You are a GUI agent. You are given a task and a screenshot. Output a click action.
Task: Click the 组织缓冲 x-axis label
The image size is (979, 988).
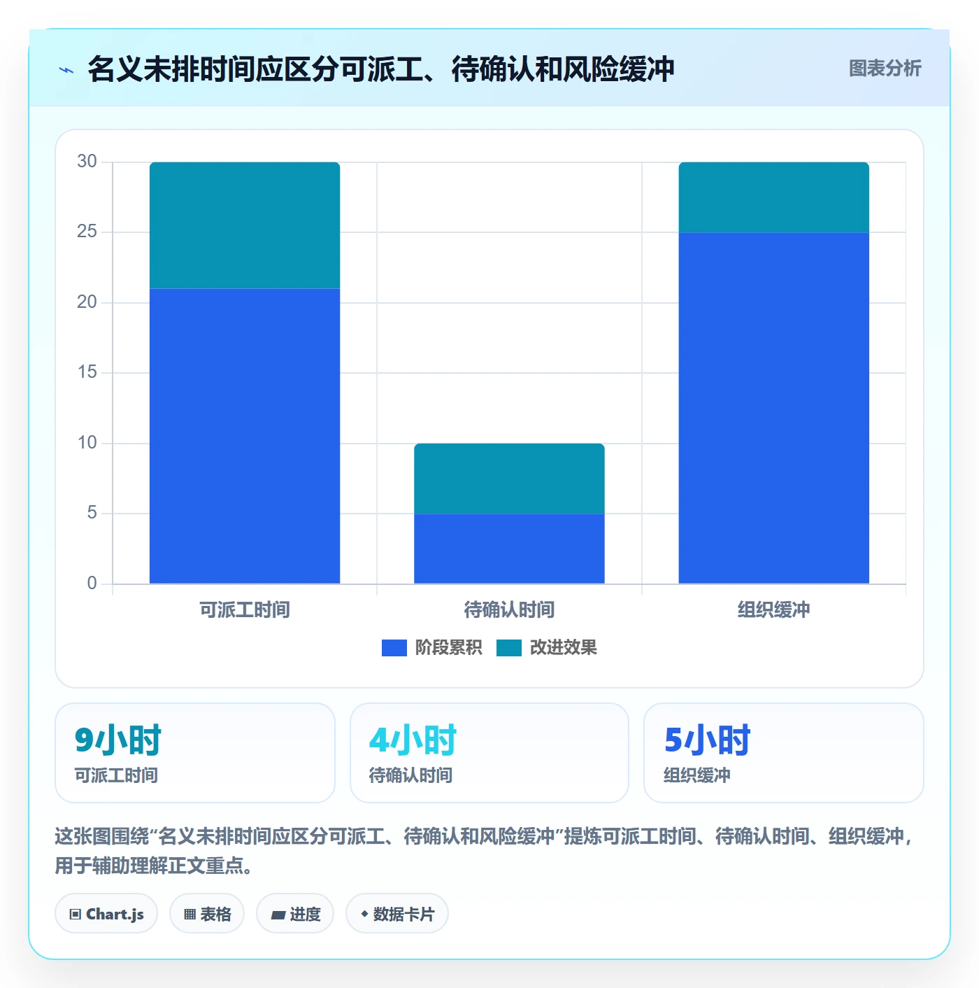774,610
